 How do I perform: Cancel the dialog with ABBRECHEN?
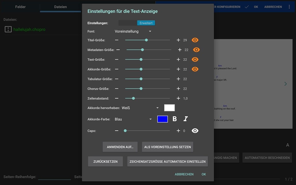(x=184, y=174)
